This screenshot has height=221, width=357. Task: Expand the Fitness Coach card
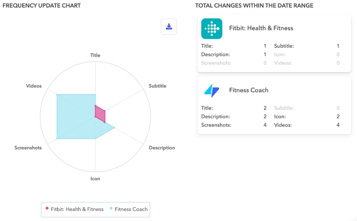pos(274,105)
